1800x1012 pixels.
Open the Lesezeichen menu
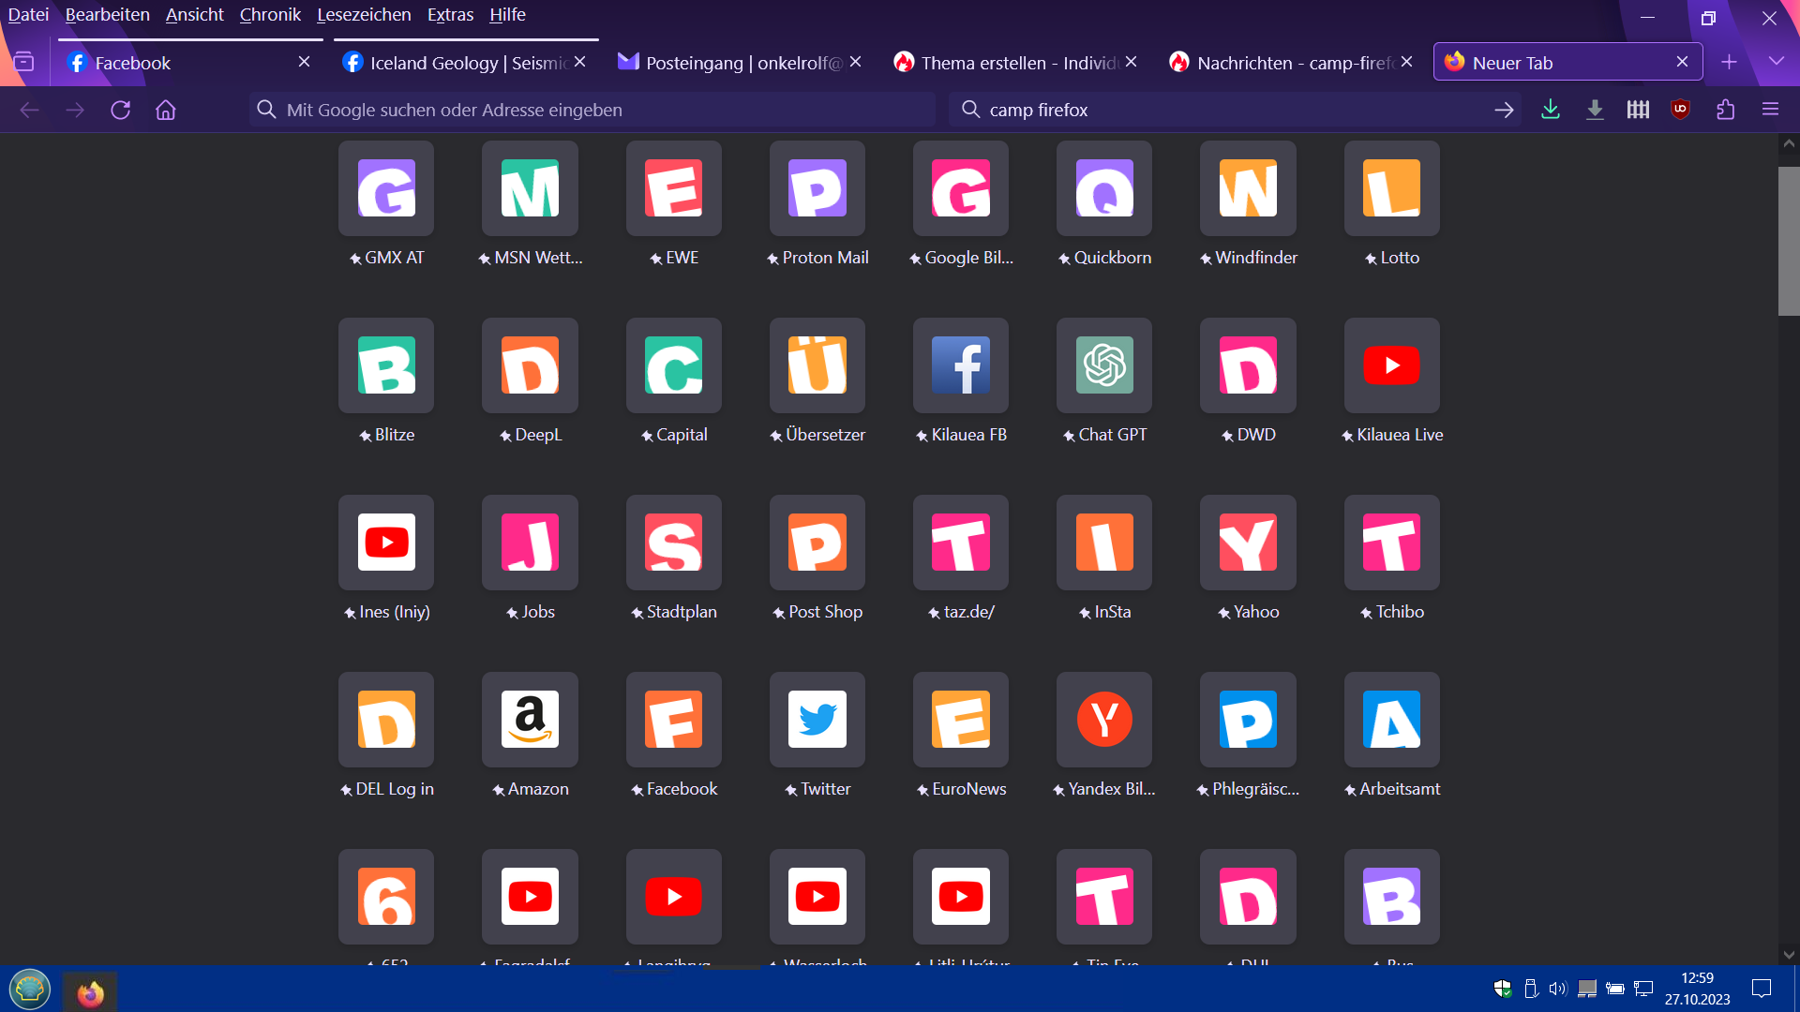click(364, 14)
